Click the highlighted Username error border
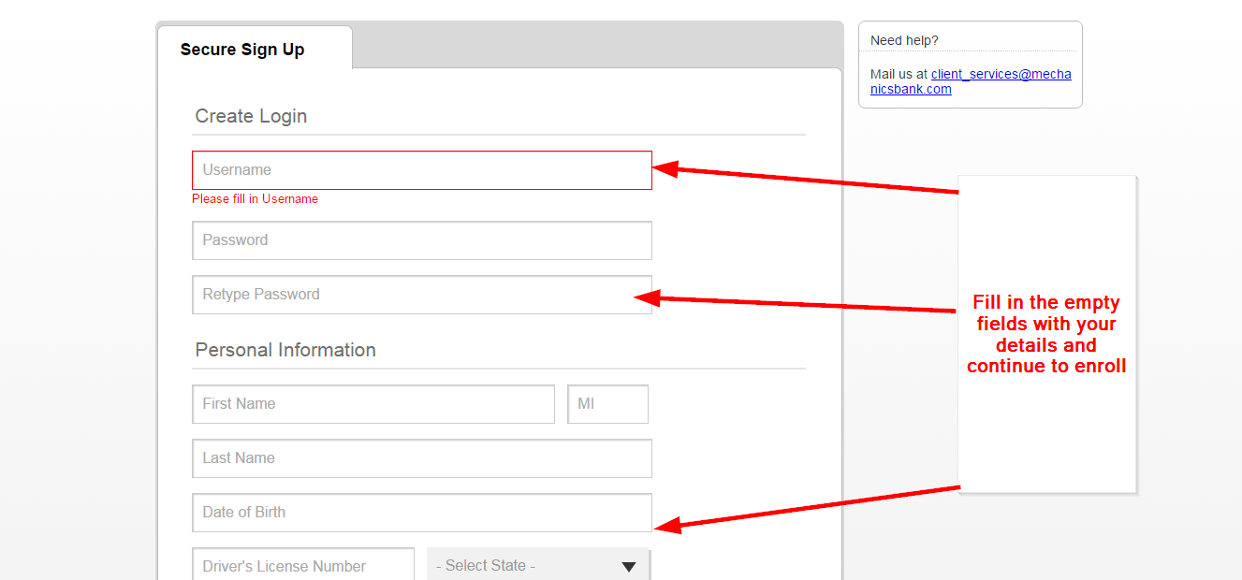 click(x=421, y=152)
